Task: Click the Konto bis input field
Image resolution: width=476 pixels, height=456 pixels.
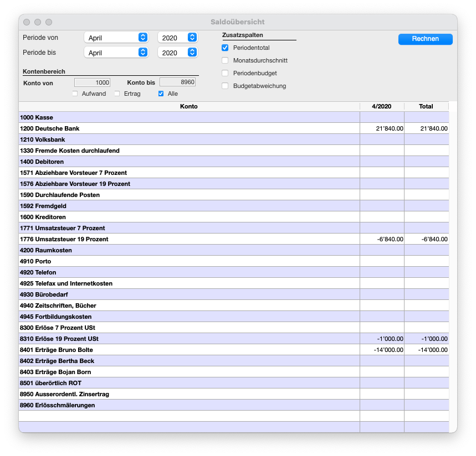Action: coord(177,82)
